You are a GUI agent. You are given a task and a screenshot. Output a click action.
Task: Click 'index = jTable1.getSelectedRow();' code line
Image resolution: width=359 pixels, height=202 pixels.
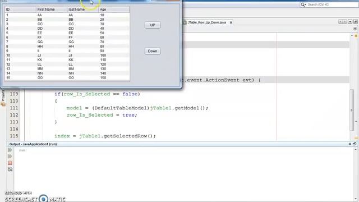pos(105,136)
